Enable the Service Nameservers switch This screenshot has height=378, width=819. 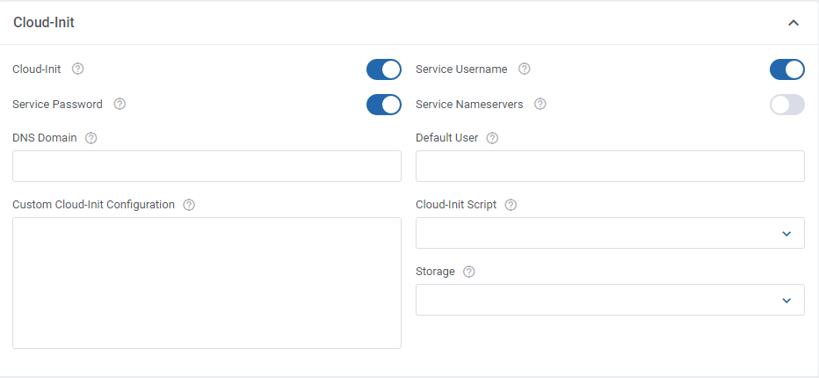[787, 105]
